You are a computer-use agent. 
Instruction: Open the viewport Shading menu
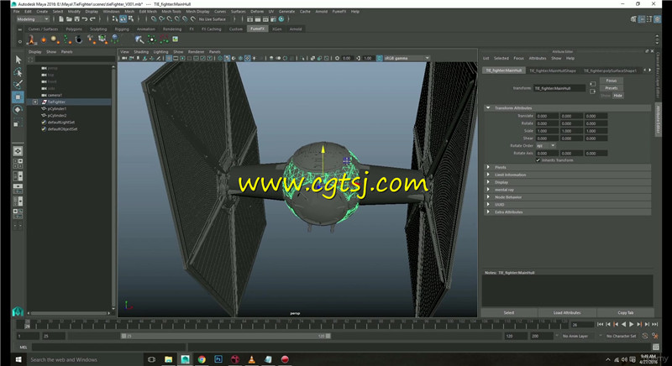(141, 52)
